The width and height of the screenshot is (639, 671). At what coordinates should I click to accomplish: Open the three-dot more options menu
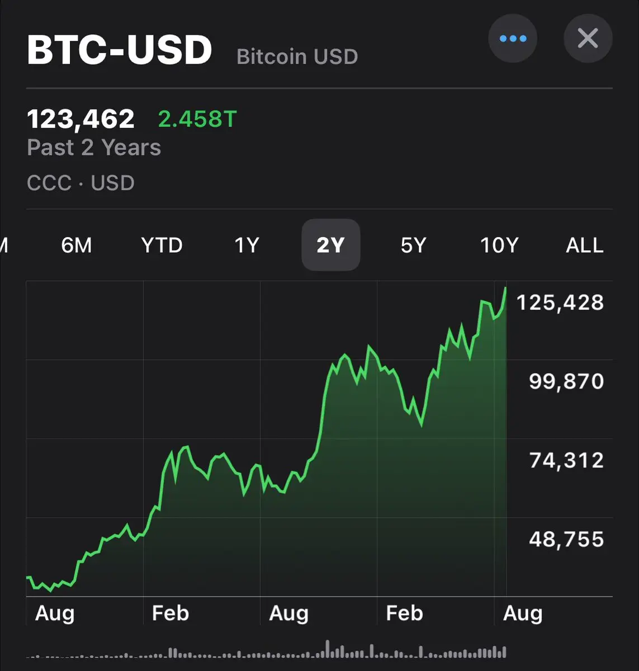(x=513, y=39)
